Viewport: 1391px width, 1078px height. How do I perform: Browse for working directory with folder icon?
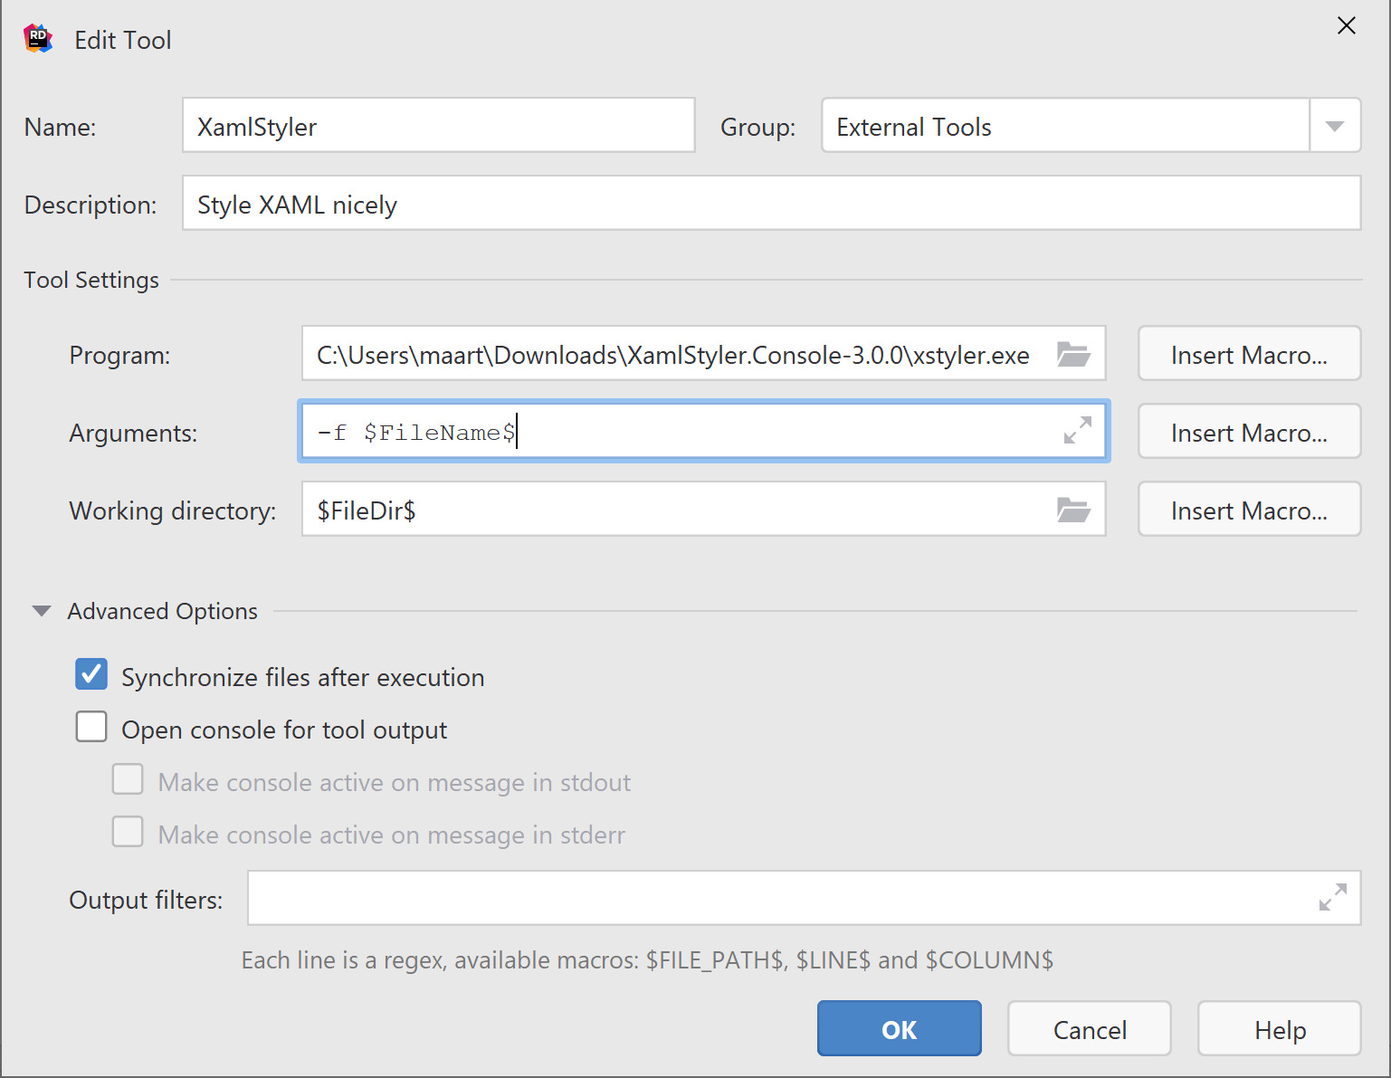1073,510
